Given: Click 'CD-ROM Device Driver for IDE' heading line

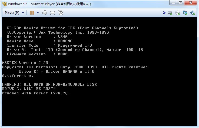Looking at the screenshot, I should tap(72, 28).
